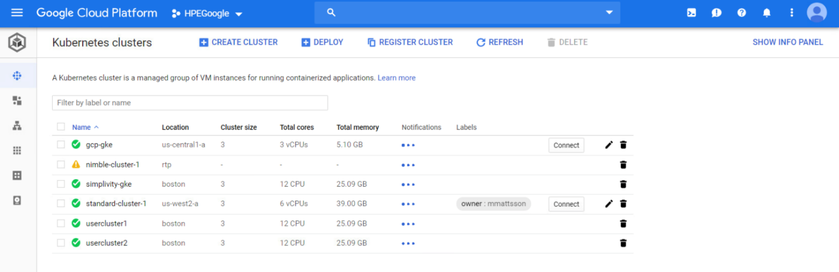
Task: Click the Filter by label or name field
Action: pyautogui.click(x=190, y=103)
